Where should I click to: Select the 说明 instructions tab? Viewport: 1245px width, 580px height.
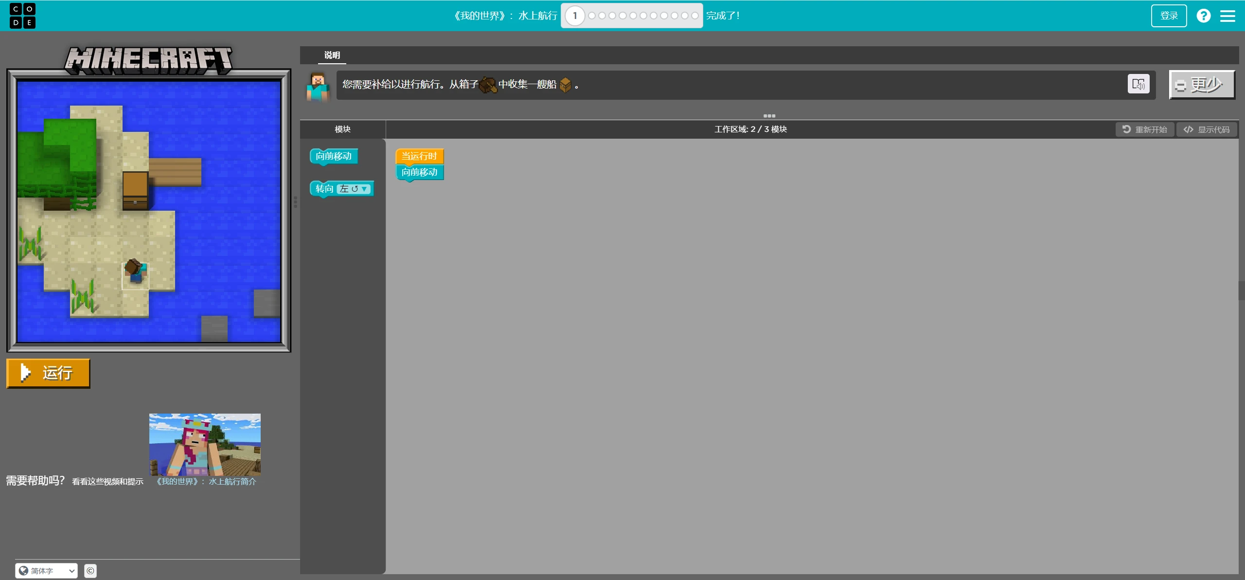(x=332, y=55)
